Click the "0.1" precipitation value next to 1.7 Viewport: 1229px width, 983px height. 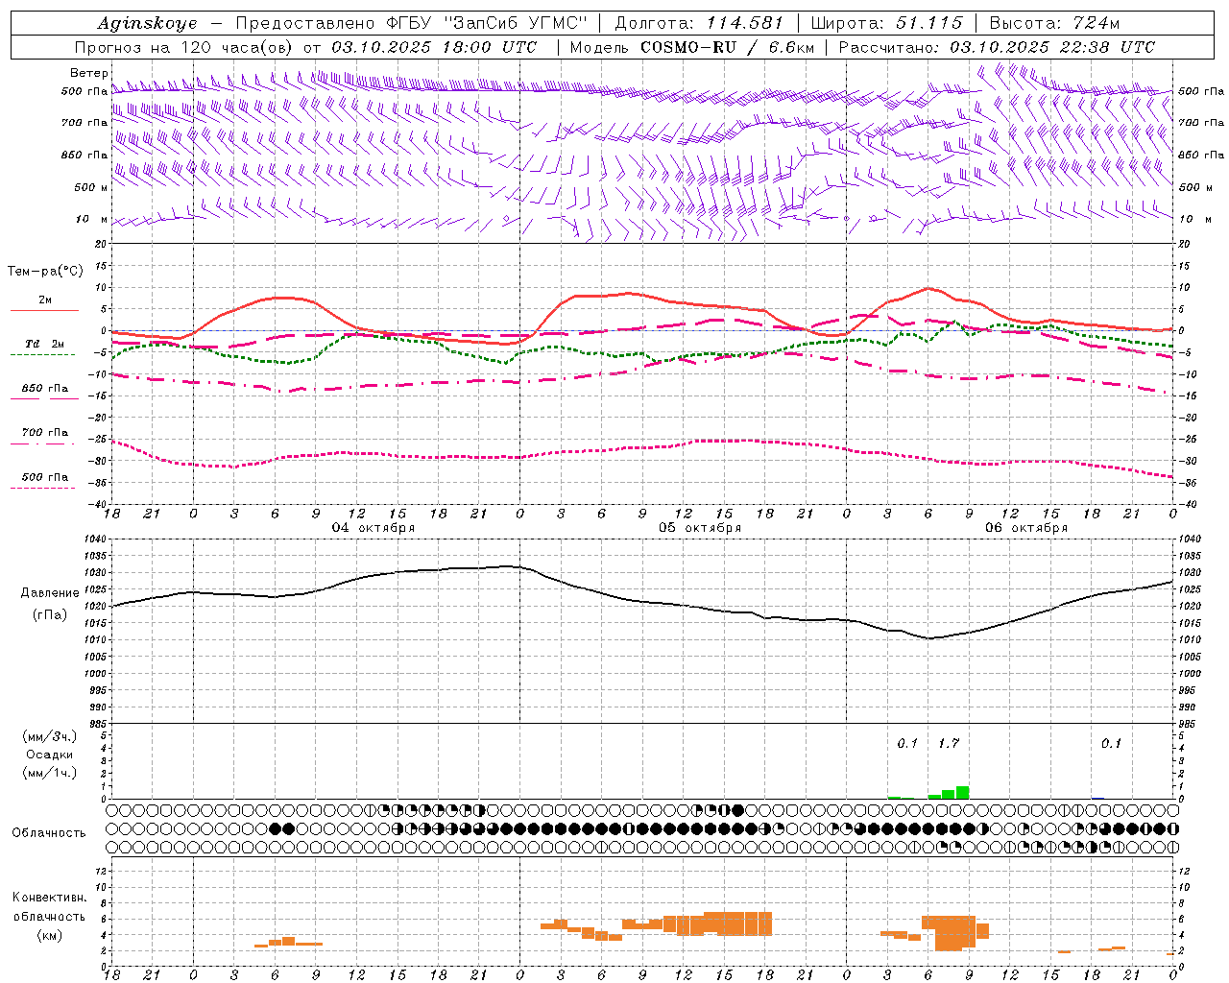click(907, 743)
